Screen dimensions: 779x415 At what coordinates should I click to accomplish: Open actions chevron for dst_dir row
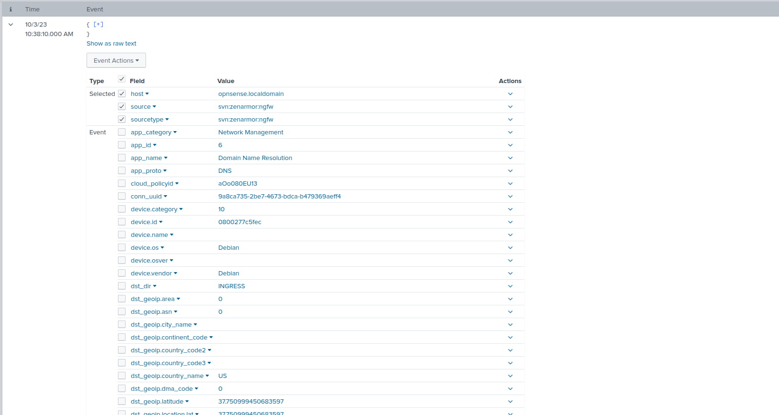coord(510,286)
